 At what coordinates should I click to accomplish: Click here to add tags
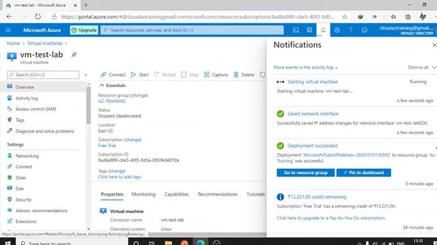(x=119, y=177)
